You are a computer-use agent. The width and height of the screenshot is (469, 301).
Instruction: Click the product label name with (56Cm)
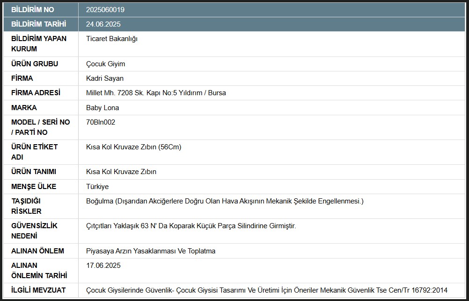(133, 147)
